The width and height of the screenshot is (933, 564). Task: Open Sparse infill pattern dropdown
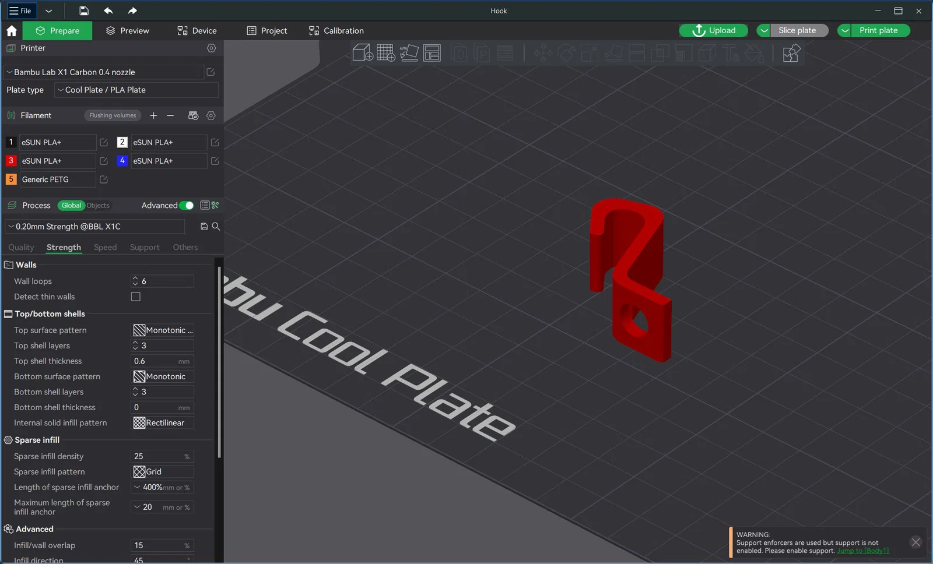(x=163, y=472)
